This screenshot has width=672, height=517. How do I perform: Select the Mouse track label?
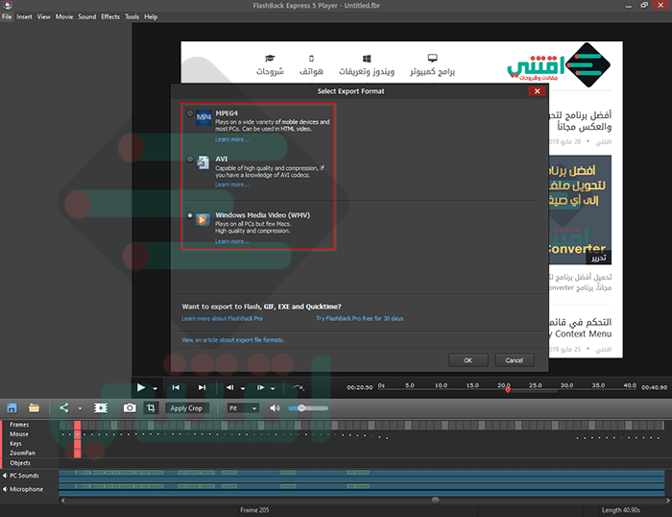(x=19, y=433)
